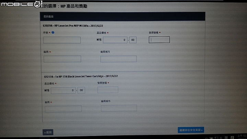Click the CF217A Toner Cartridge product heading

pos(81,76)
